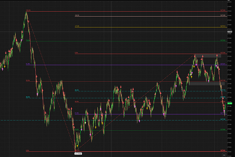Click the 27300 tick on the price axis

click(x=229, y=34)
